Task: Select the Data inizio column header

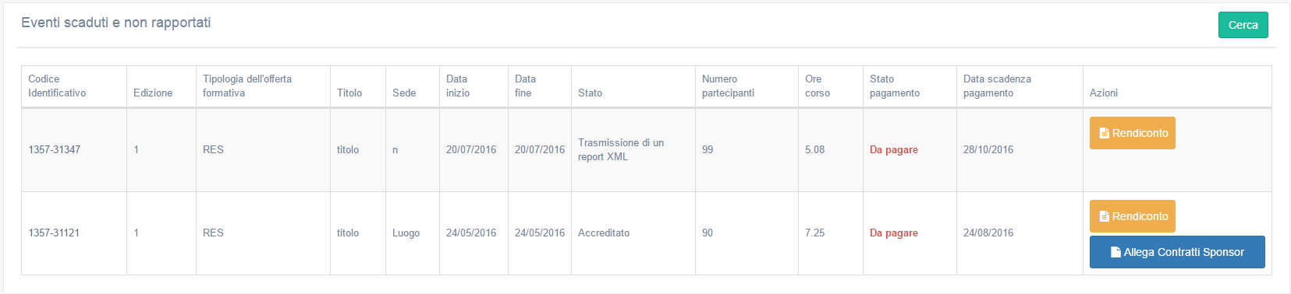Action: point(458,86)
